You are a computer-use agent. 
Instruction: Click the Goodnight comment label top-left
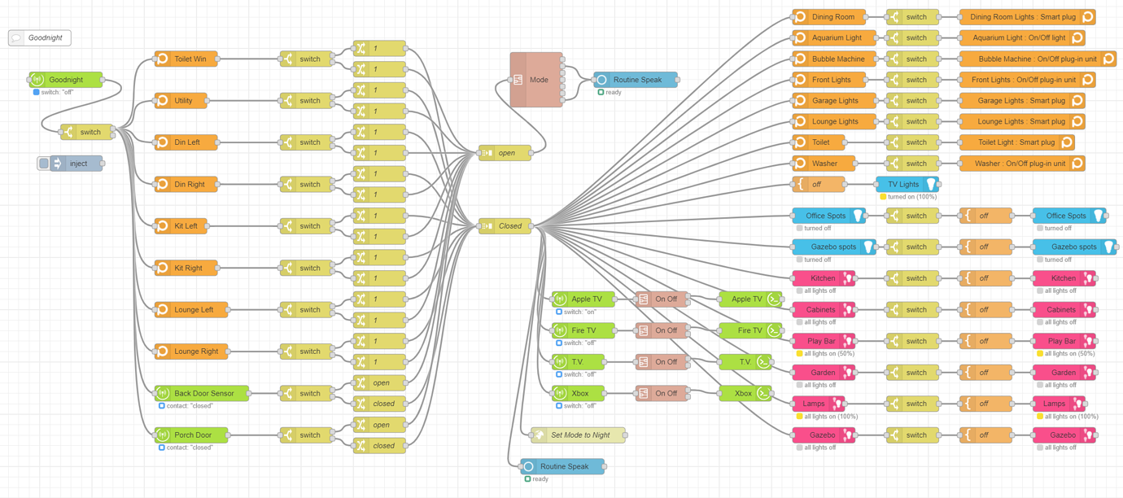tap(39, 37)
